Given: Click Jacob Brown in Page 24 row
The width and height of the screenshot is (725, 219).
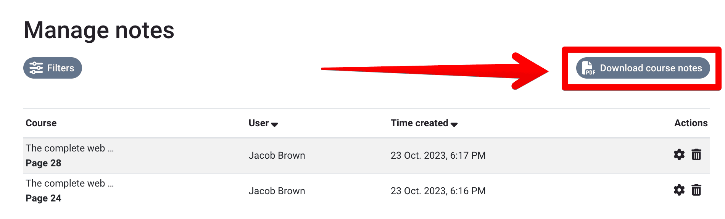Looking at the screenshot, I should click(x=277, y=191).
